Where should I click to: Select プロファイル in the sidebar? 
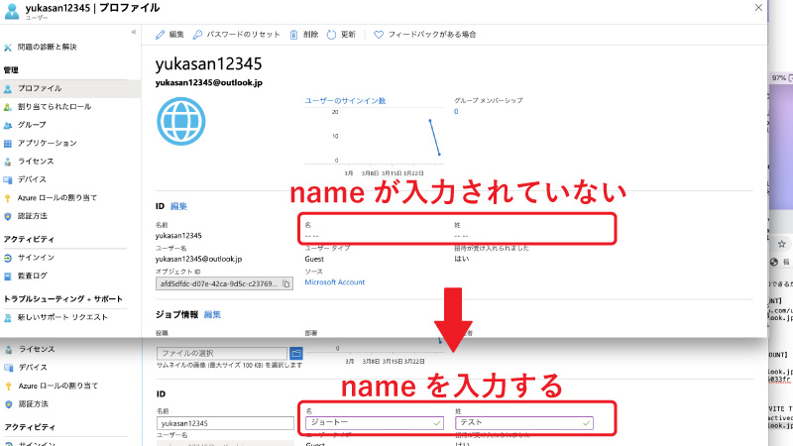click(40, 88)
